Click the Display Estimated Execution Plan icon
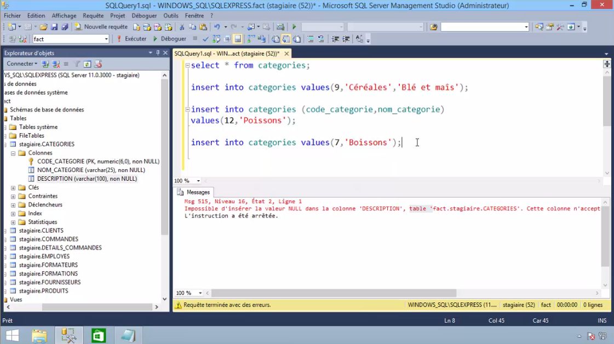 pyautogui.click(x=216, y=39)
